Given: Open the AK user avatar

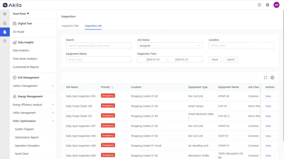Looking at the screenshot, I should (276, 5).
